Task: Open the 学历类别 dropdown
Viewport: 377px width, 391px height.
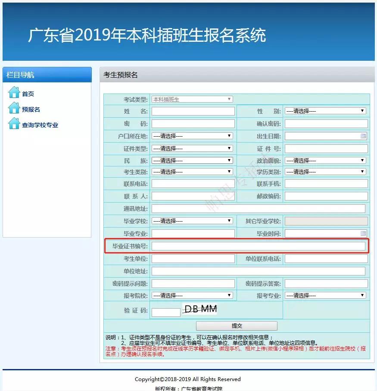Action: coord(325,172)
